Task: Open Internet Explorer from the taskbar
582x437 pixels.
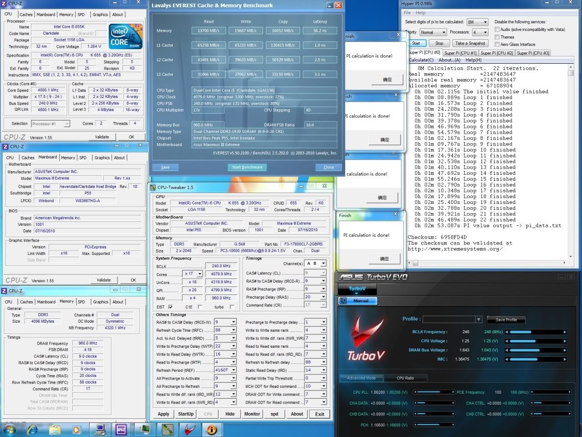Action: [x=33, y=429]
